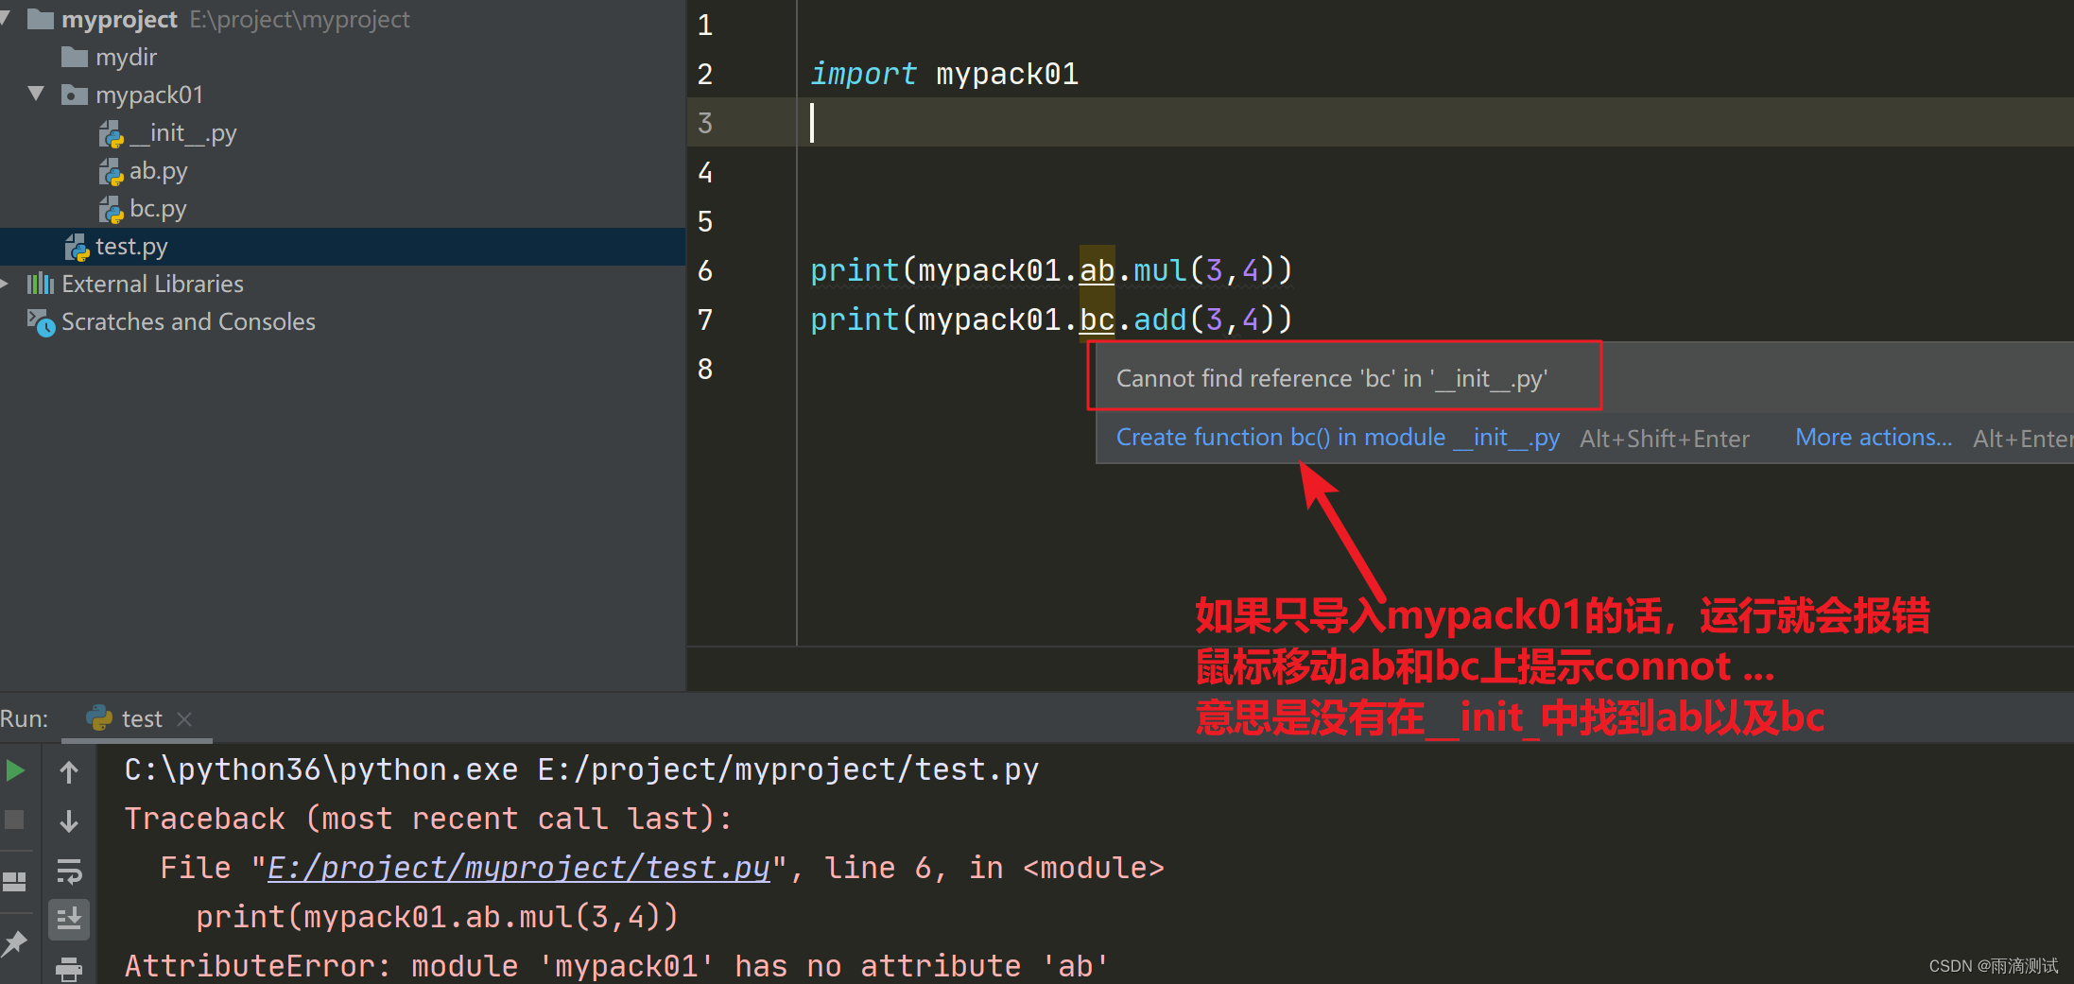Collapse the mypack01 folder arrow
Screen dimensions: 2074x984
36,94
